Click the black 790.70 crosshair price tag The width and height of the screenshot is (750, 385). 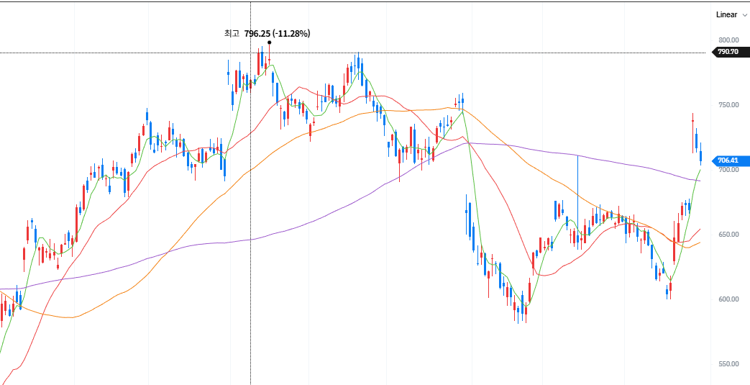click(x=727, y=52)
